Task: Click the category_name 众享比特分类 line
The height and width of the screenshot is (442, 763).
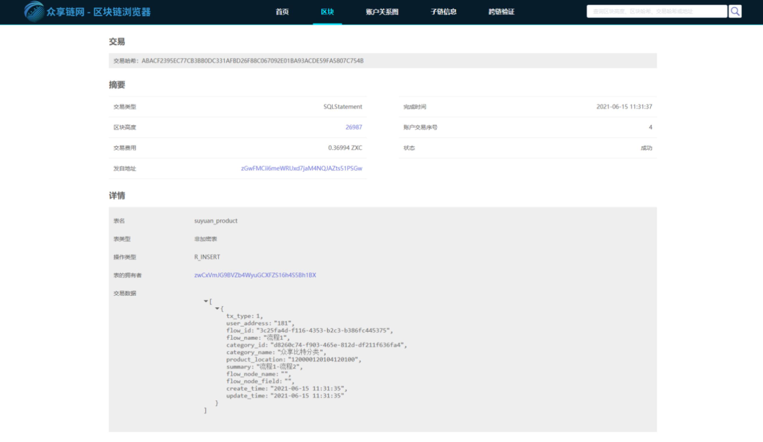Action: [x=276, y=352]
